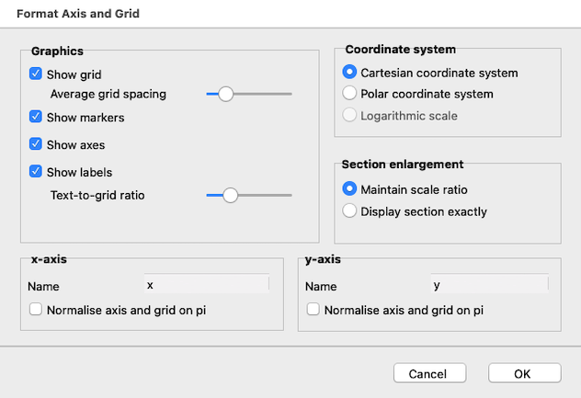
Task: Click the Average grid spacing slider handle
Action: pos(225,94)
